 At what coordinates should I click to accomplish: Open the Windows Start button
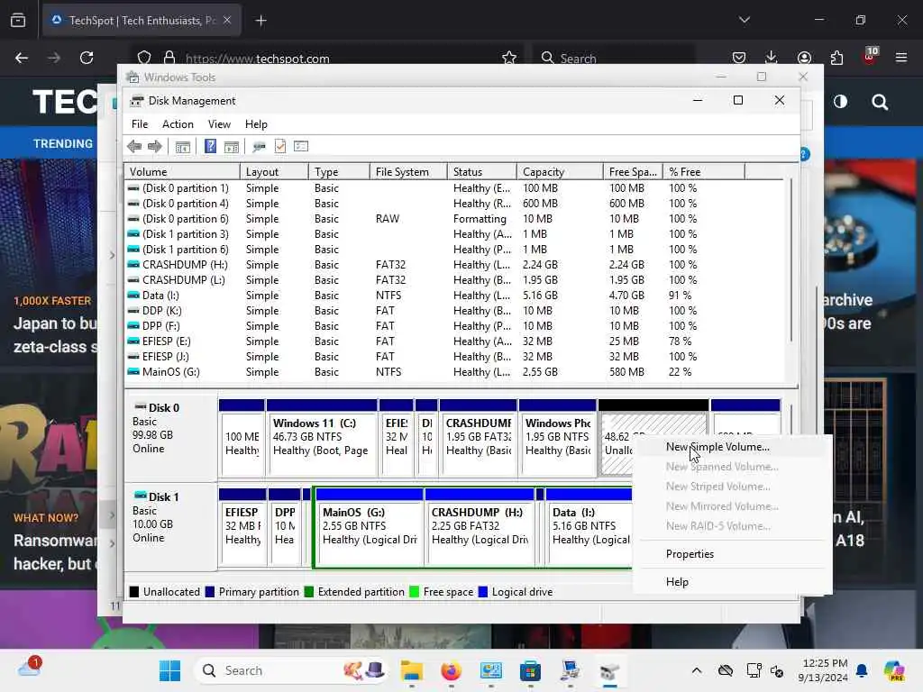click(x=170, y=670)
